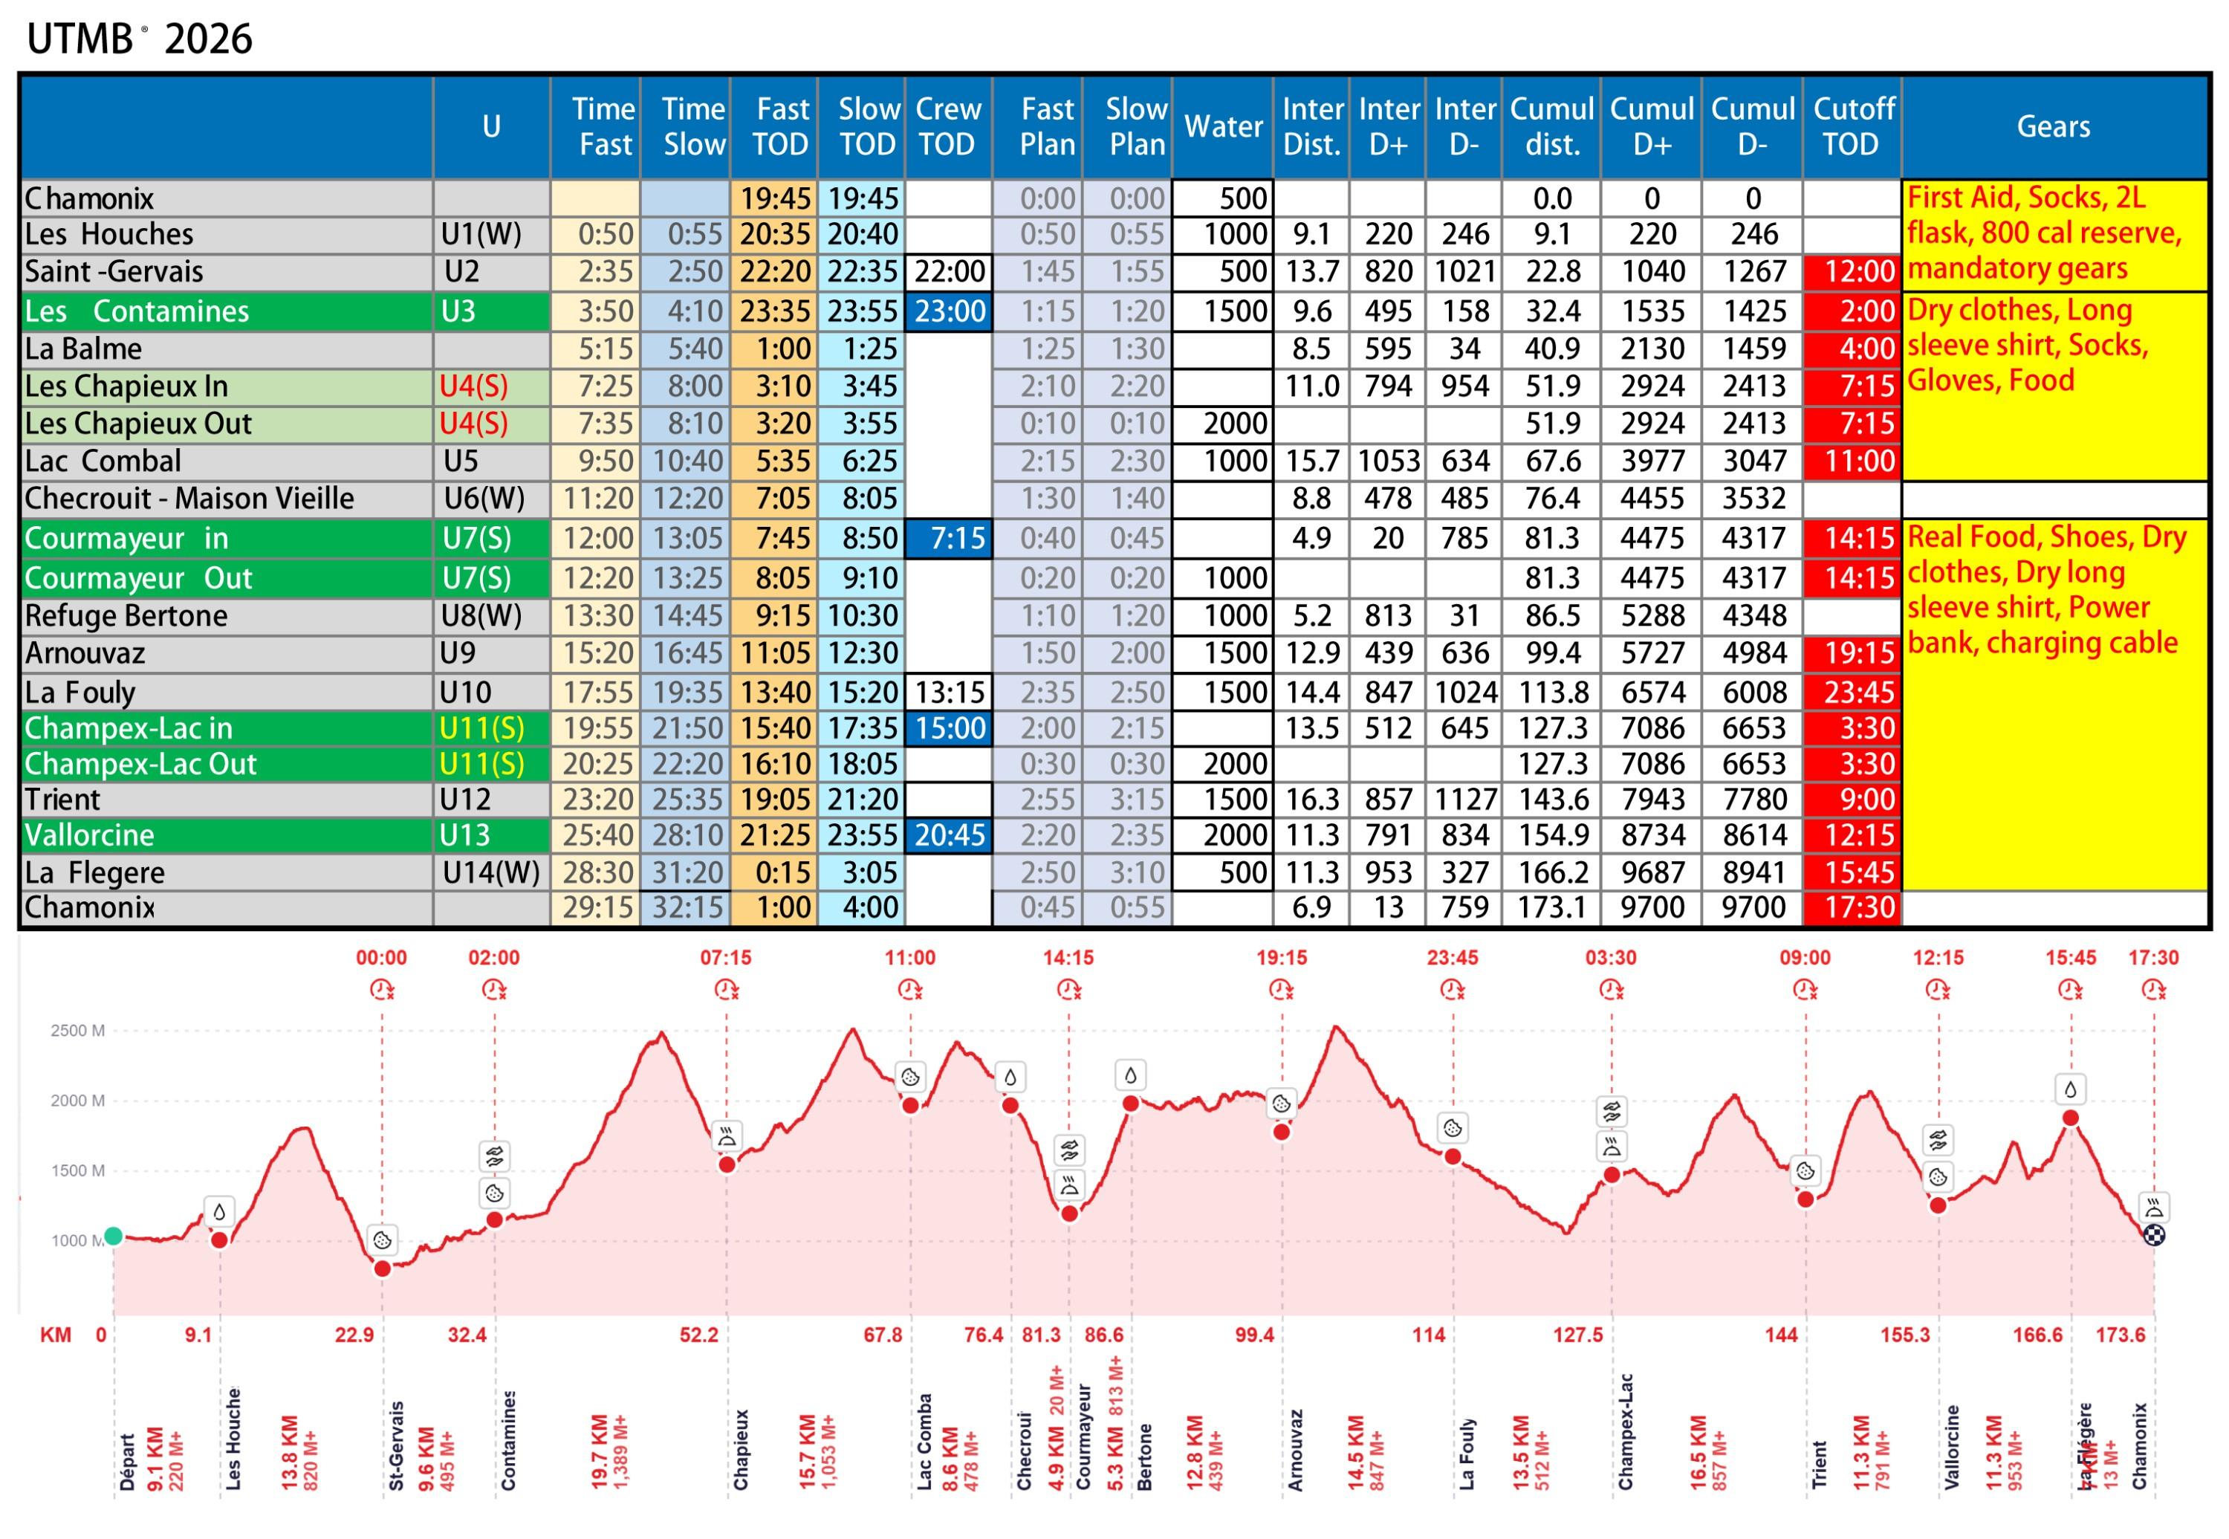Click the hot meal icon above Courmayeur marker
2229x1539 pixels.
pyautogui.click(x=1069, y=1184)
